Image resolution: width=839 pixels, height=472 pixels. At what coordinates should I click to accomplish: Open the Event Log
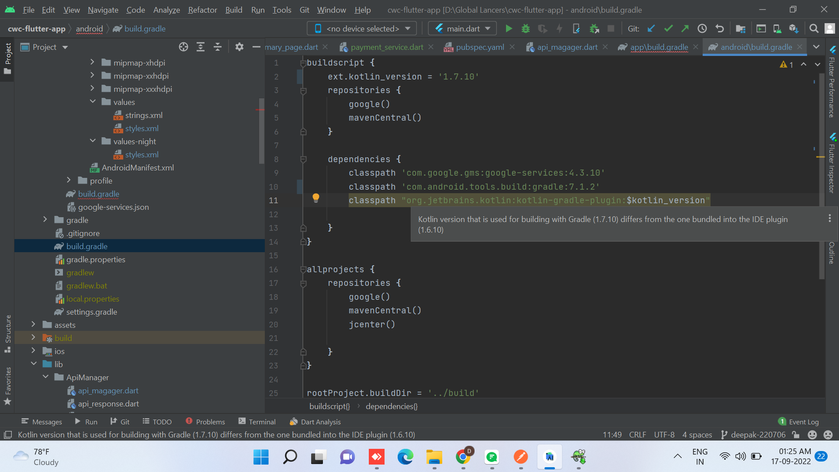point(799,422)
